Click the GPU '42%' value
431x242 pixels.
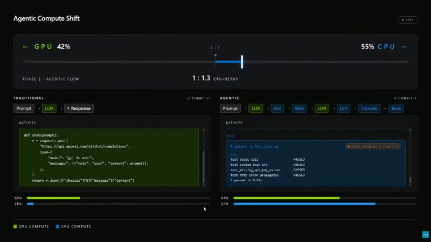click(64, 47)
